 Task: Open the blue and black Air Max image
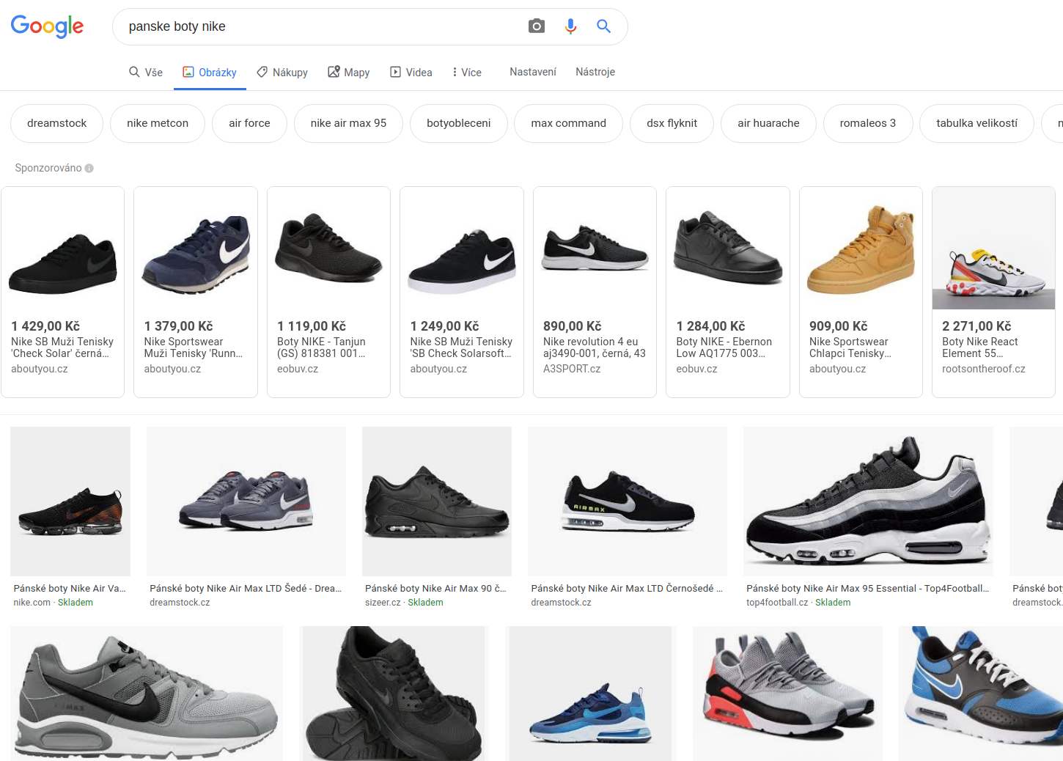click(x=981, y=694)
